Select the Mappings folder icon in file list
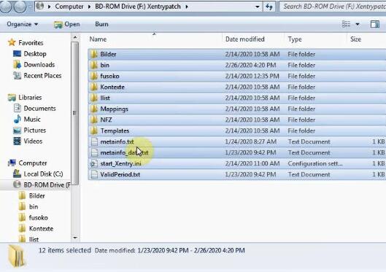 94,109
